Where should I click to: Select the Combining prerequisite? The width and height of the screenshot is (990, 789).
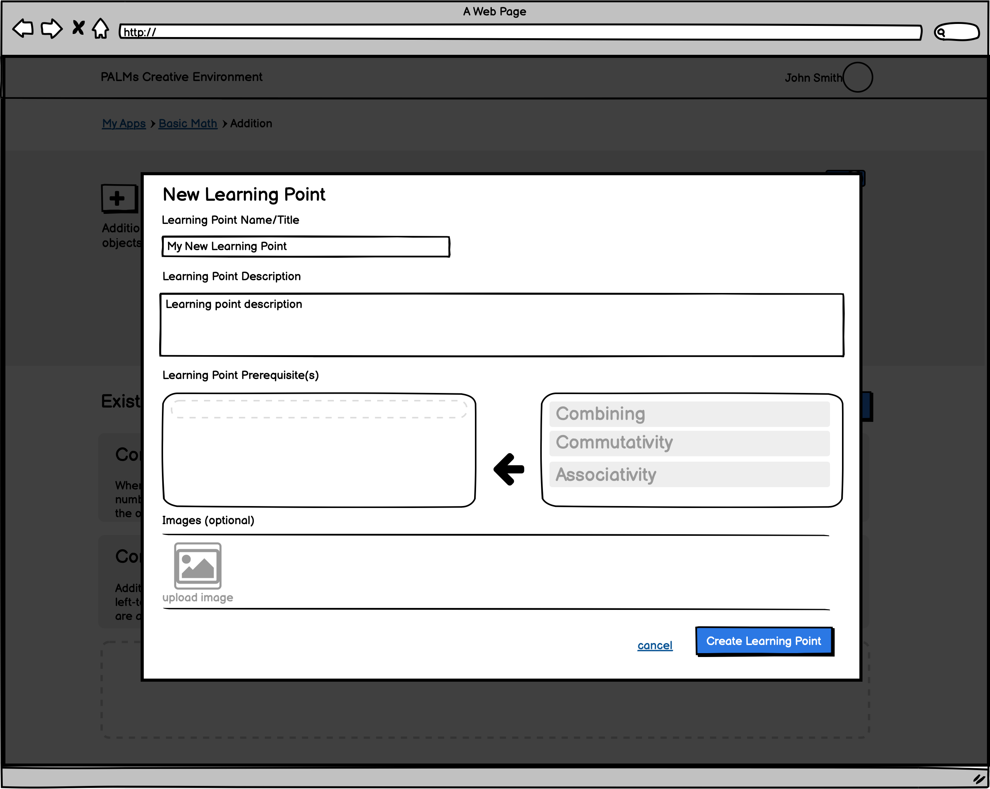coord(690,414)
